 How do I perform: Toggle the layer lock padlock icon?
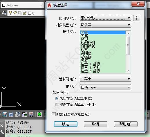click(25, 13)
